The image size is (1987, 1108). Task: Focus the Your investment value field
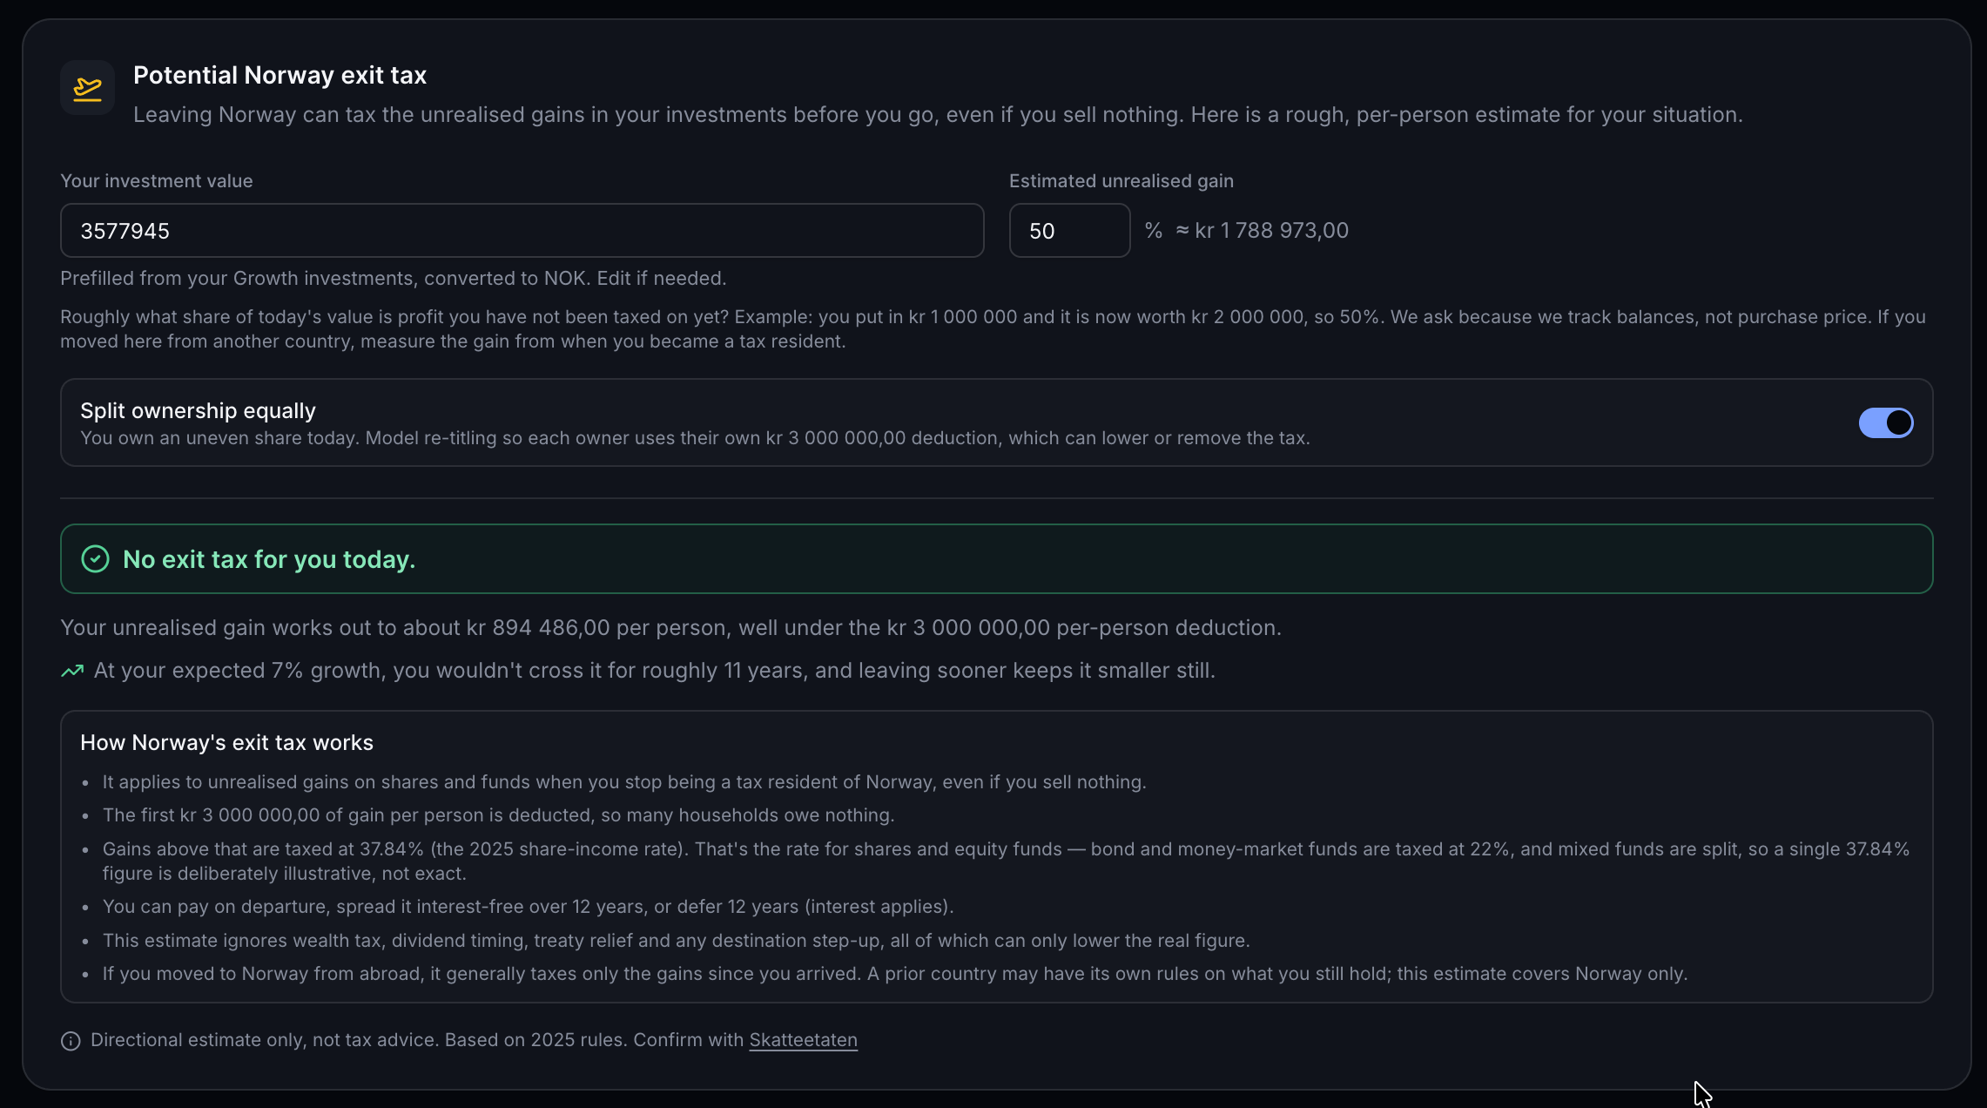[x=522, y=231]
